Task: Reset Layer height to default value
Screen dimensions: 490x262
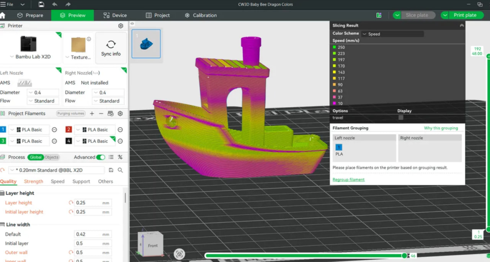Action: 71,203
